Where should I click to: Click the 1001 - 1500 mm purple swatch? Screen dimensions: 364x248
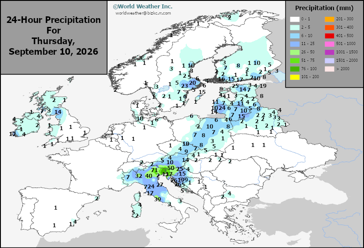pyautogui.click(x=330, y=52)
